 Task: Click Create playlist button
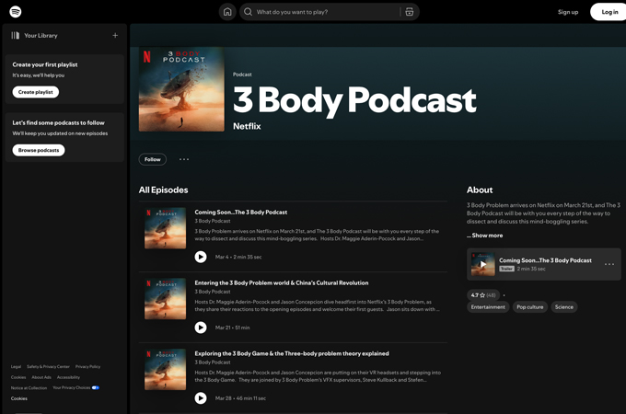click(x=36, y=92)
